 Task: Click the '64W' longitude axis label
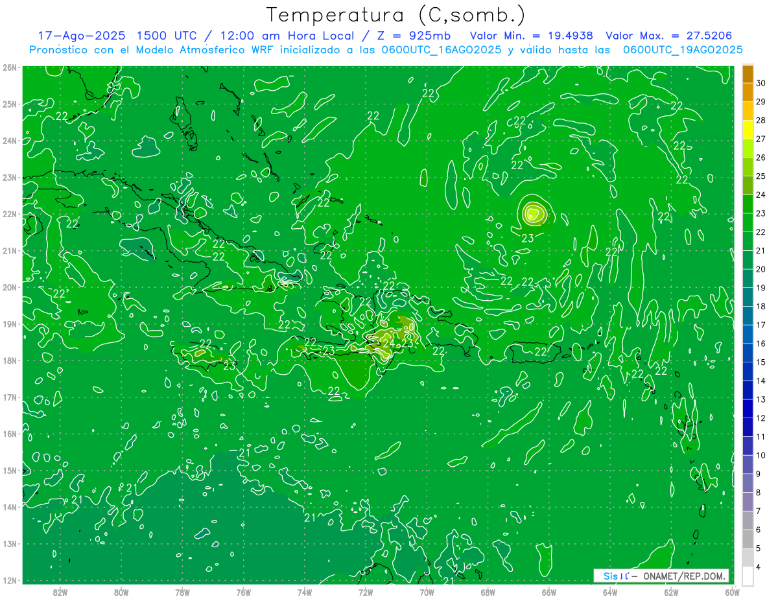tap(610, 591)
